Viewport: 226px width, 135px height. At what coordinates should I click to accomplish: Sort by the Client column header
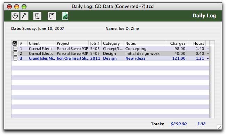click(41, 43)
